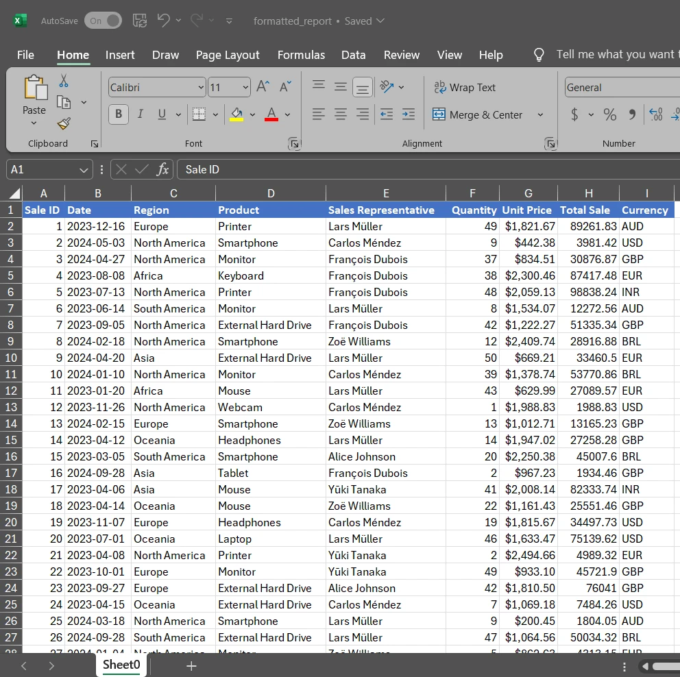Click the Wrap Text button

click(x=465, y=88)
